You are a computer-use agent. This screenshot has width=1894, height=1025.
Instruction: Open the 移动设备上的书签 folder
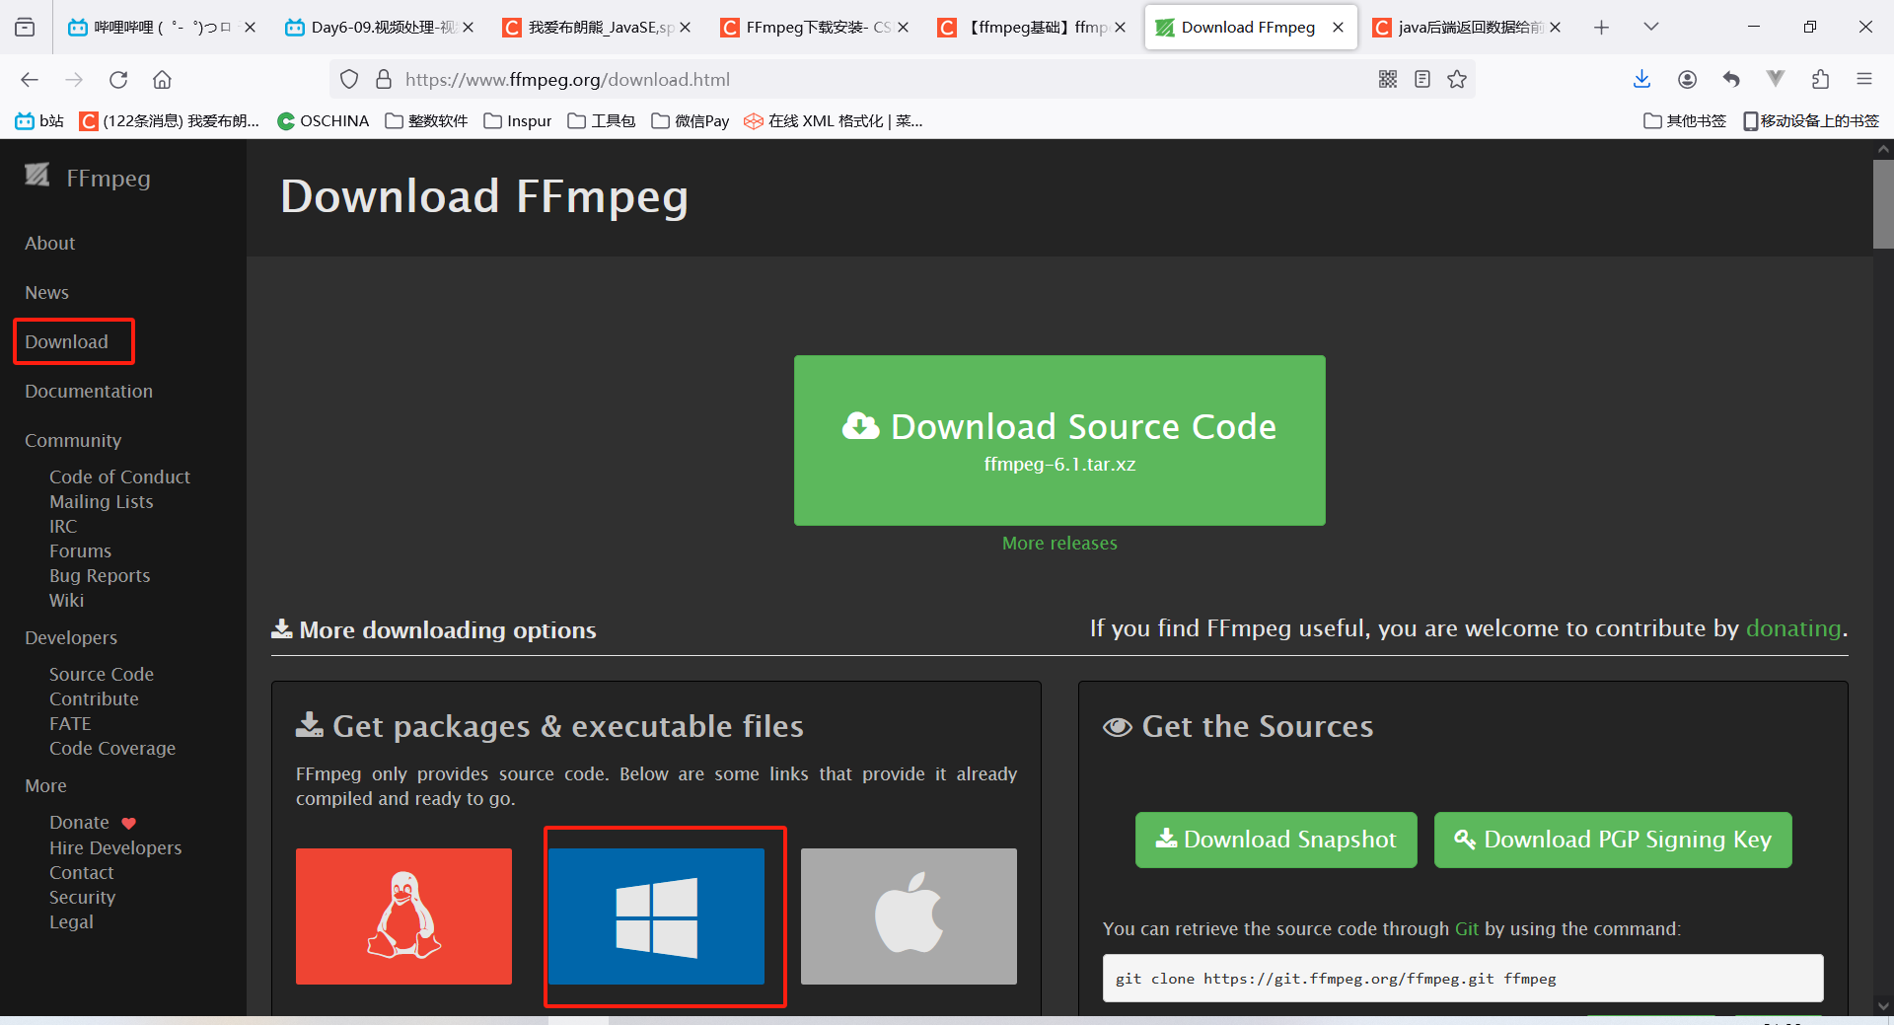point(1811,121)
